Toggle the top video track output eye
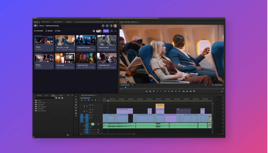This screenshot has height=153, width=268. [93, 105]
